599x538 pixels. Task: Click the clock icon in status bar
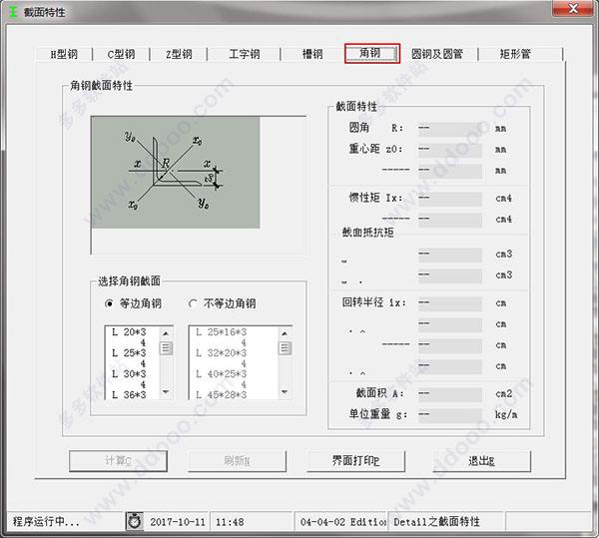[134, 521]
